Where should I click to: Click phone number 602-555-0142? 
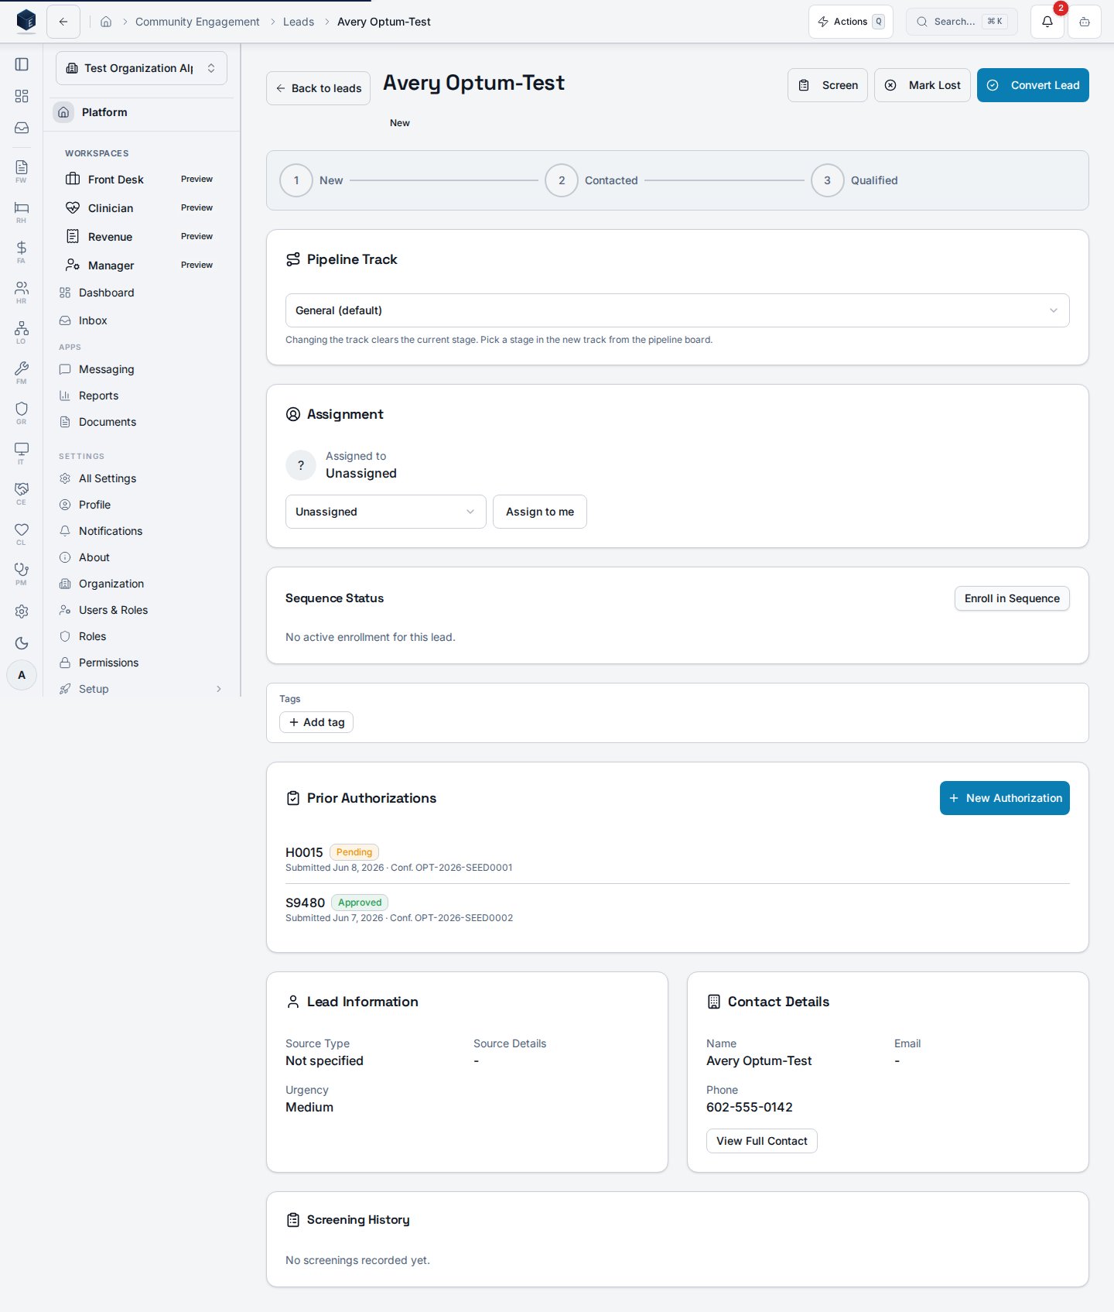(x=750, y=1107)
